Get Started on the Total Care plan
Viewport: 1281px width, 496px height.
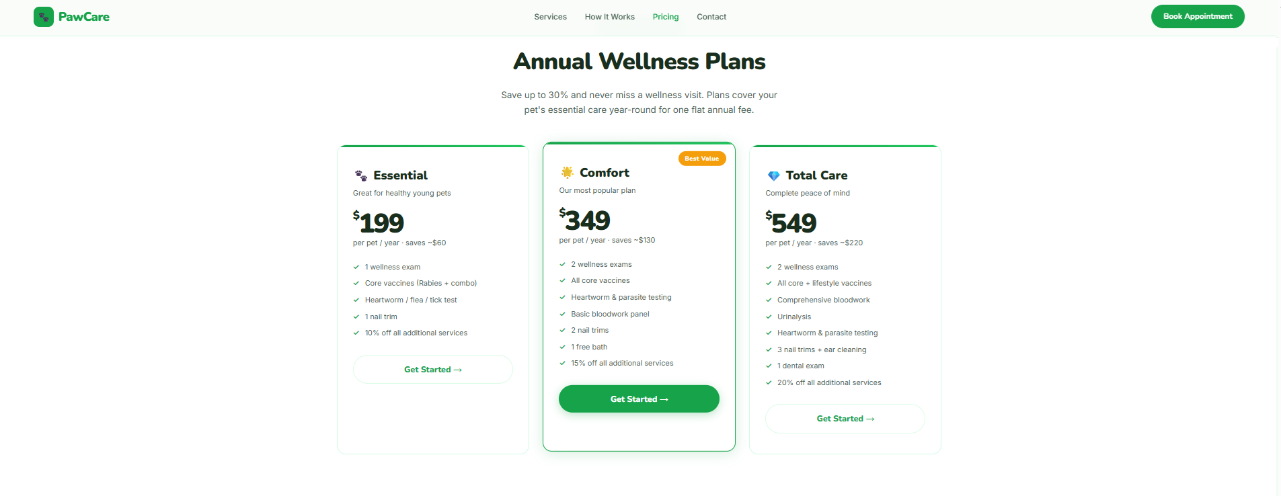click(x=845, y=418)
